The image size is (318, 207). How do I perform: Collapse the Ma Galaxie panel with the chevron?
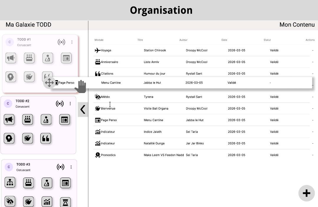(x=83, y=110)
